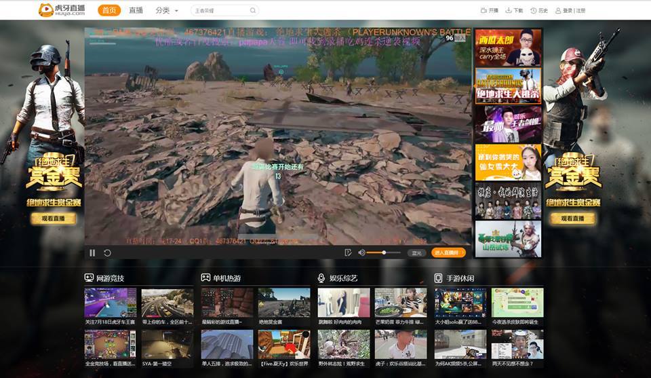
Task: Click the 下载 download icon
Action: click(x=508, y=10)
